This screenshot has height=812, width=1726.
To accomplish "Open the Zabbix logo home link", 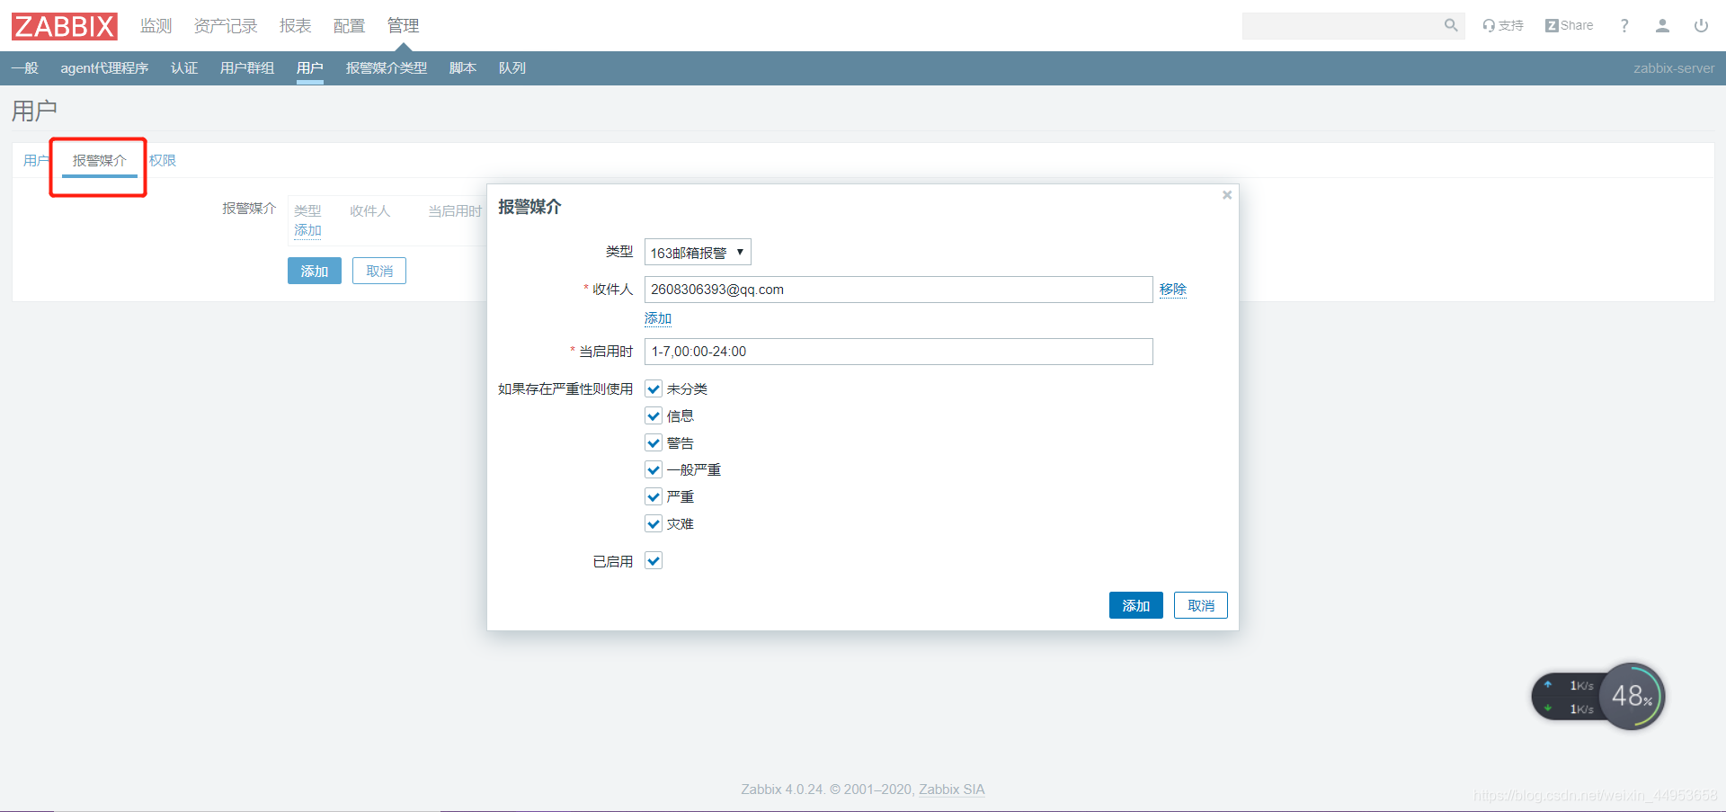I will [x=65, y=26].
